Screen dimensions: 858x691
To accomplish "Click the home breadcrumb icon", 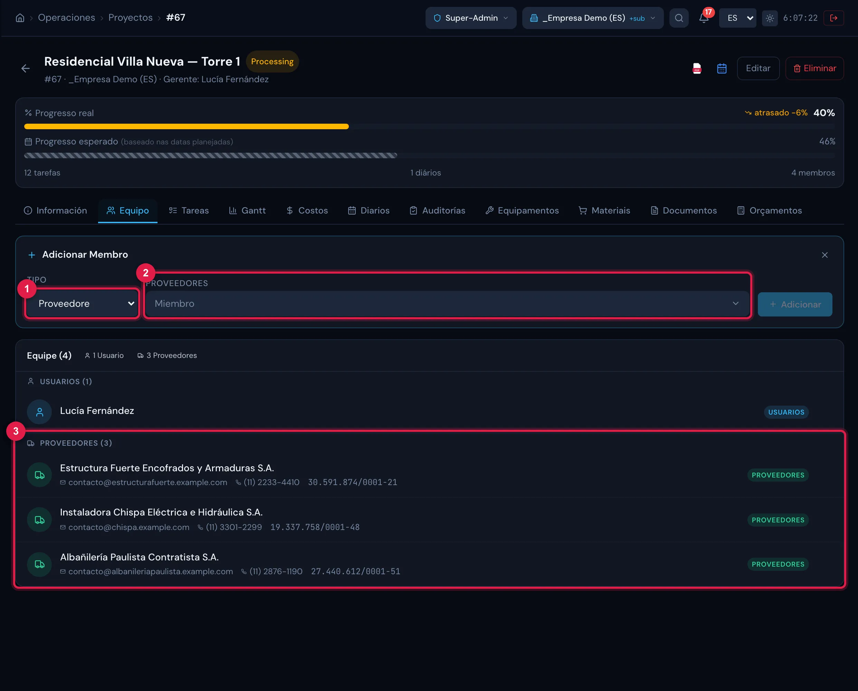I will click(x=20, y=18).
